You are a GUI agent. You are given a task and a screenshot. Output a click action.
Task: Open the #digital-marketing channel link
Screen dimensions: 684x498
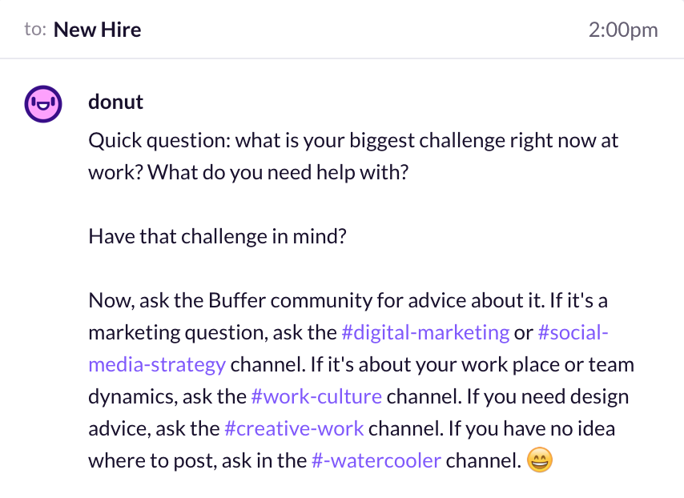tap(425, 332)
